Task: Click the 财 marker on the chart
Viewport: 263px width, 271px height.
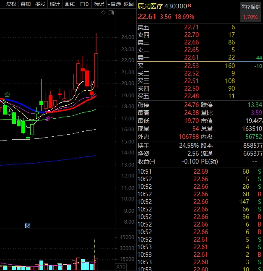Action: [x=27, y=226]
